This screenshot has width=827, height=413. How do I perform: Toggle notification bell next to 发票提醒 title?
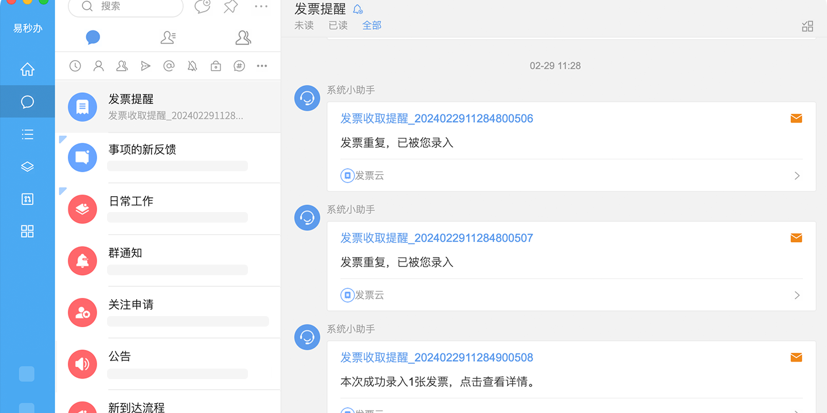pos(358,9)
